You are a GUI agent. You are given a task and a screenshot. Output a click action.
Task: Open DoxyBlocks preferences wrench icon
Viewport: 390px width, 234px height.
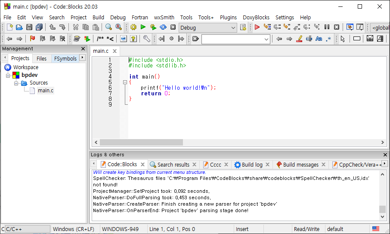coord(146,39)
